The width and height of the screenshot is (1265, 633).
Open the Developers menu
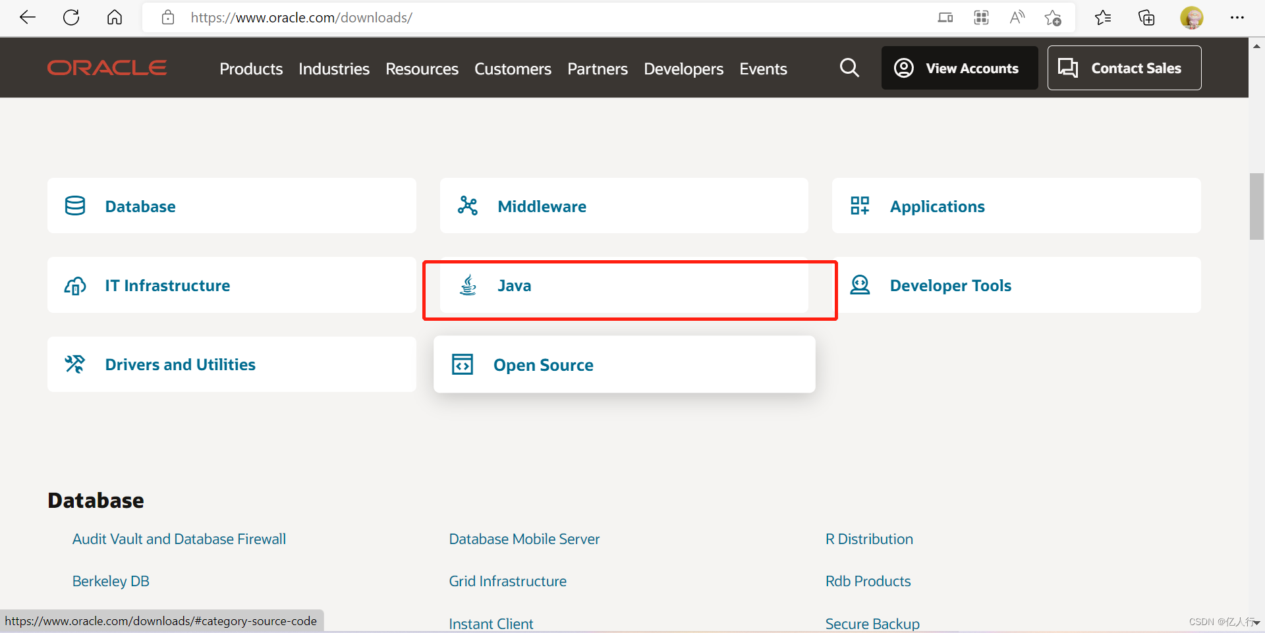tap(683, 69)
